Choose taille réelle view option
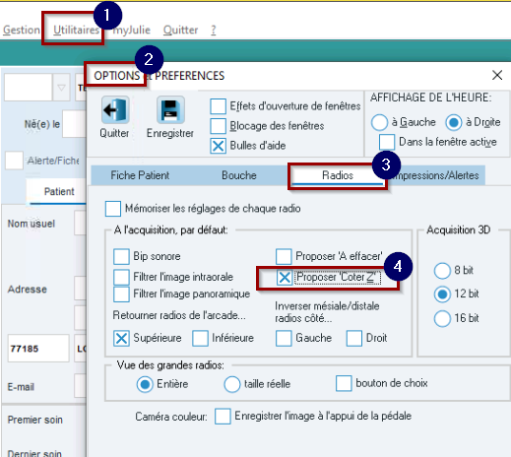 pyautogui.click(x=232, y=384)
